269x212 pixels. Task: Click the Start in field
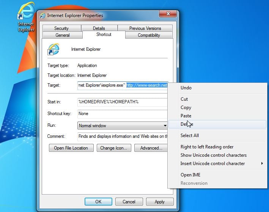tap(123, 102)
